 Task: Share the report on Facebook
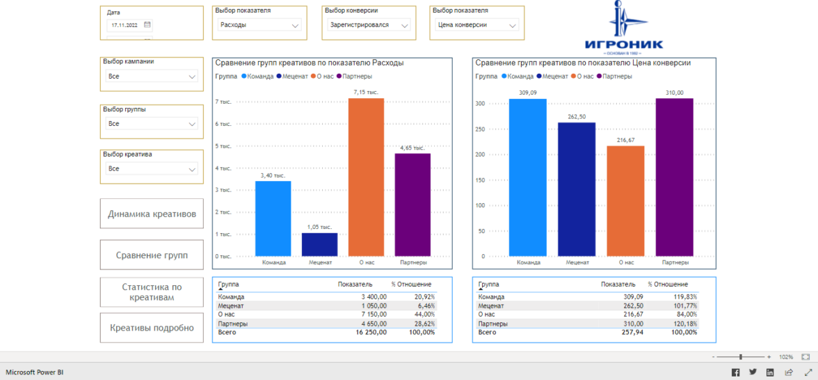click(x=735, y=372)
